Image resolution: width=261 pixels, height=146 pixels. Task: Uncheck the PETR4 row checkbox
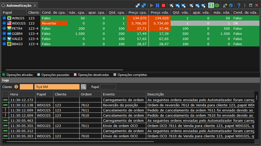point(4,28)
